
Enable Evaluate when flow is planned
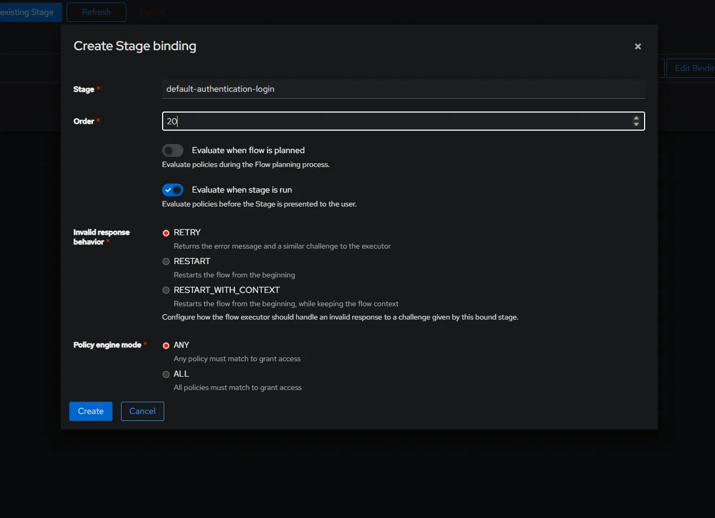click(173, 150)
